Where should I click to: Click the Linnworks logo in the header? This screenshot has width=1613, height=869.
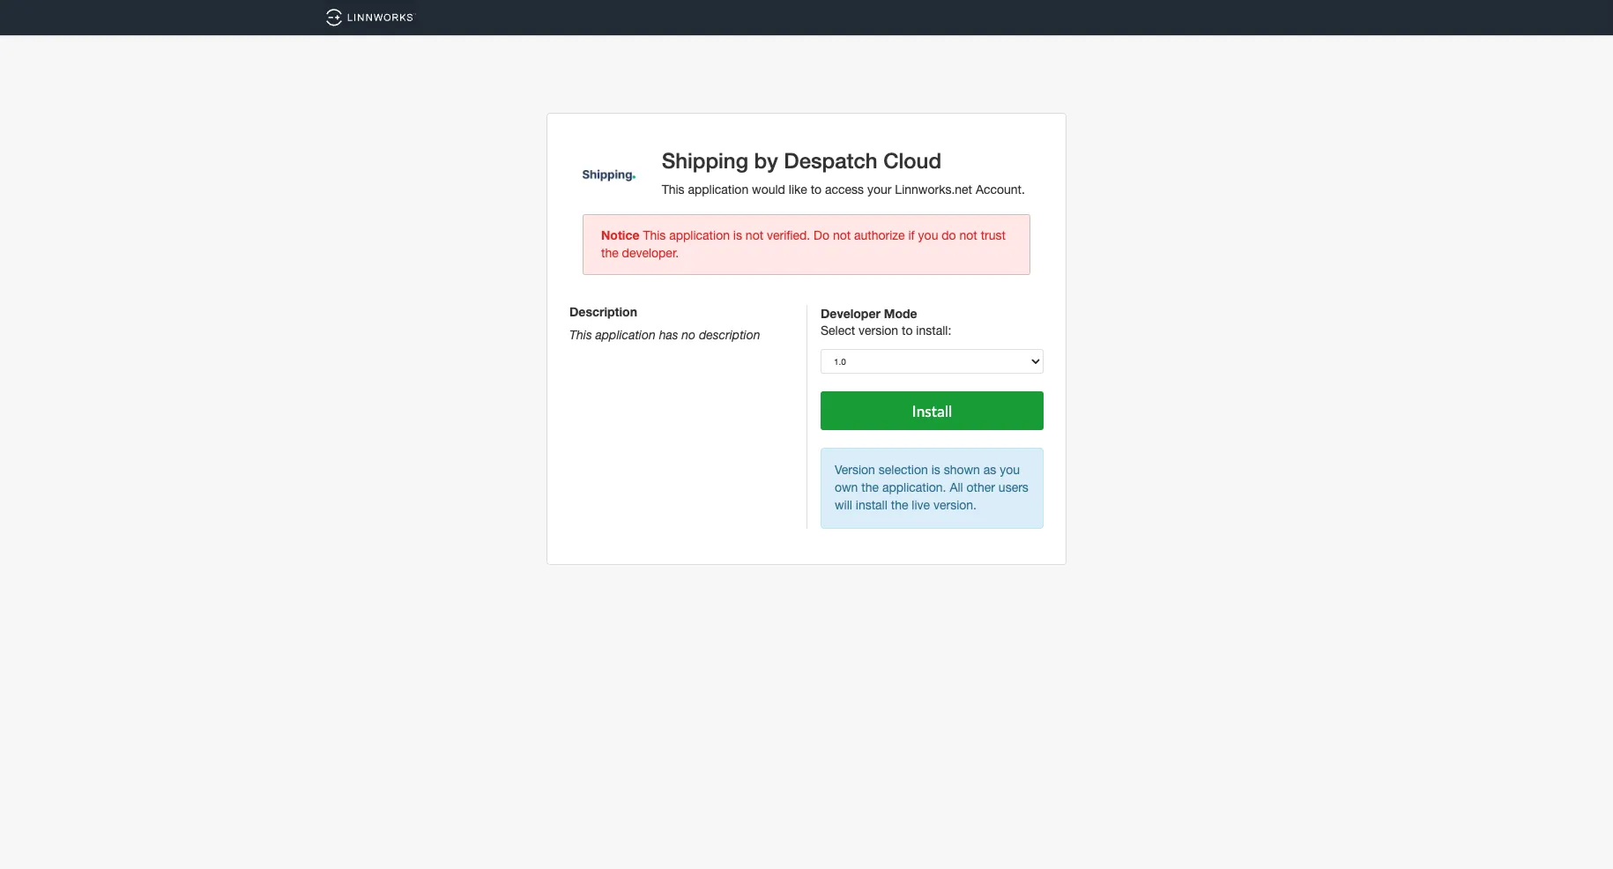pos(369,18)
